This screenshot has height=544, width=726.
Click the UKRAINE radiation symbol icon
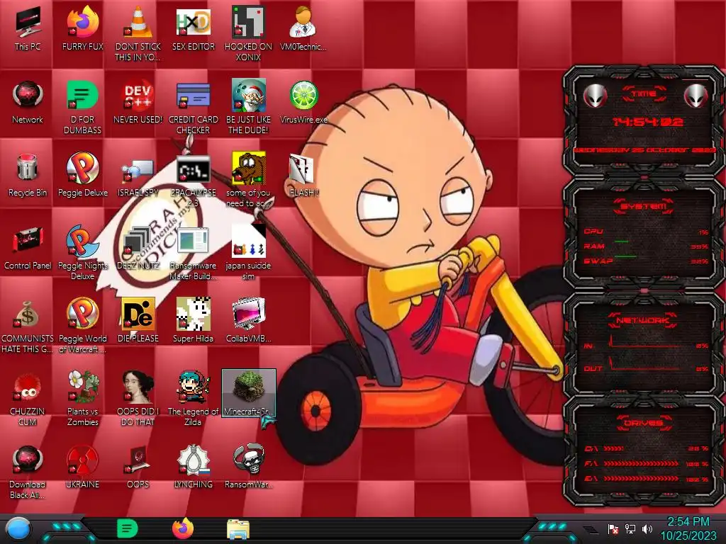pyautogui.click(x=83, y=467)
